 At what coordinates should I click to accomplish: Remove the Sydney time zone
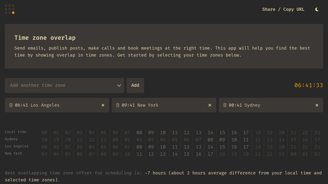tap(317, 105)
